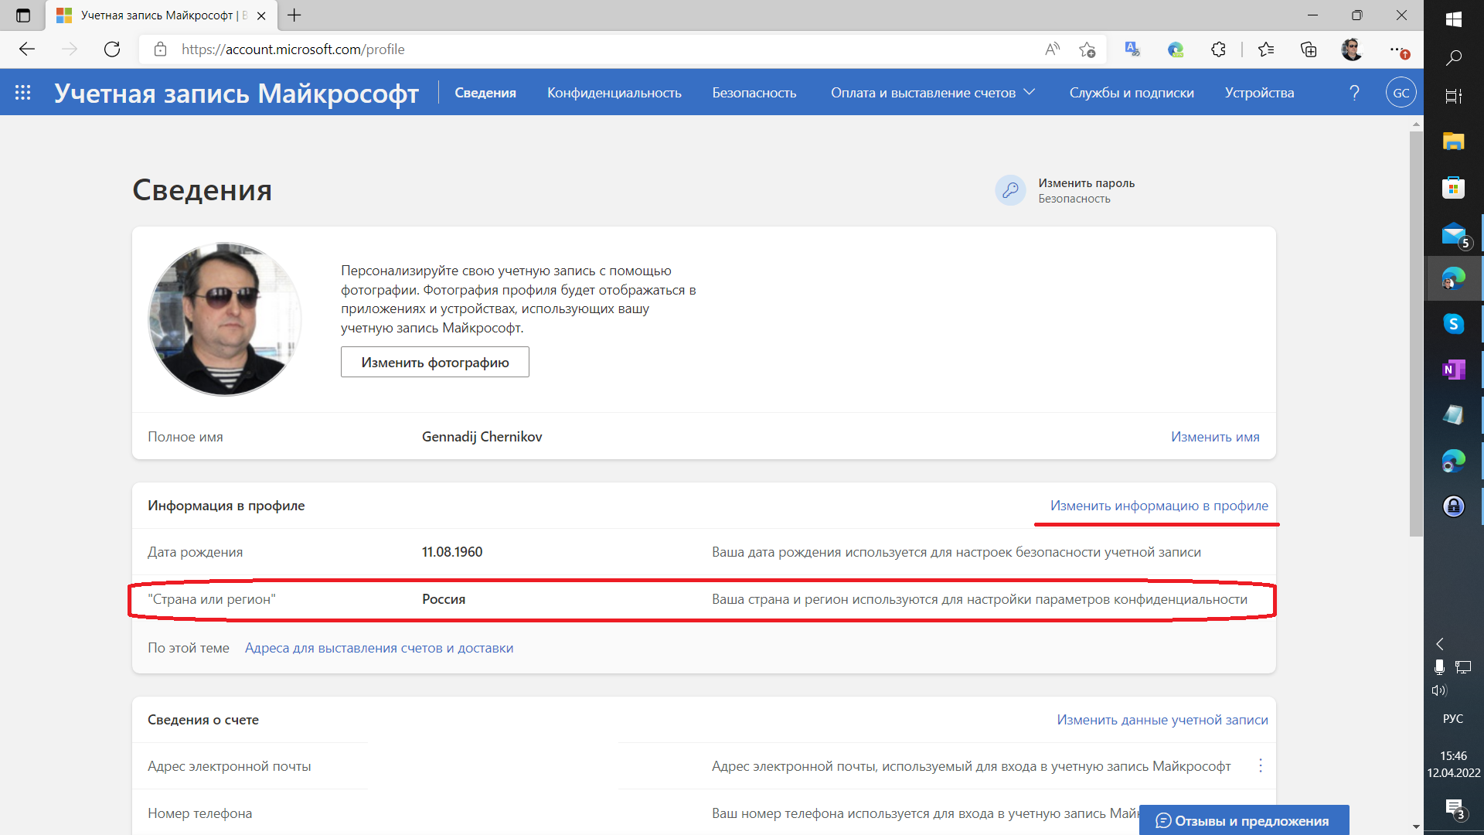This screenshot has width=1484, height=835.
Task: Open the Extensions puzzle icon
Action: tap(1218, 49)
